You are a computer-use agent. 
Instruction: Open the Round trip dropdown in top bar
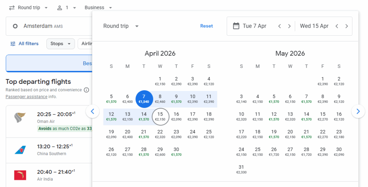click(x=28, y=8)
